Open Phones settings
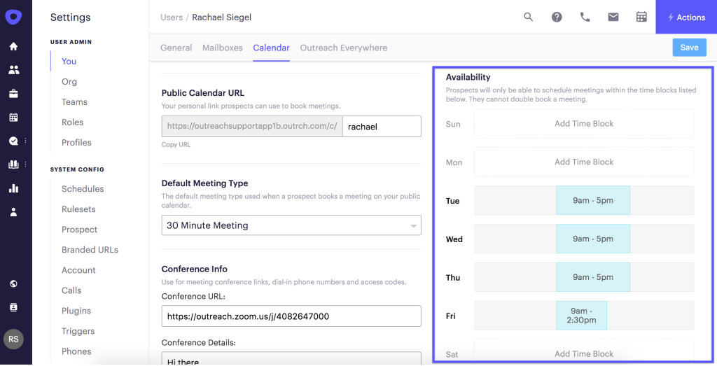 click(76, 351)
